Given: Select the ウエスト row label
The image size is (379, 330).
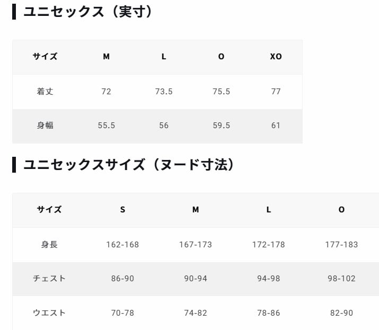Looking at the screenshot, I should (49, 313).
